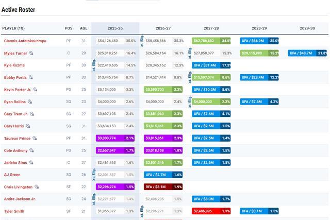Select Bobby Portis $14,521,414 salary
The width and height of the screenshot is (330, 220).
pos(156,77)
